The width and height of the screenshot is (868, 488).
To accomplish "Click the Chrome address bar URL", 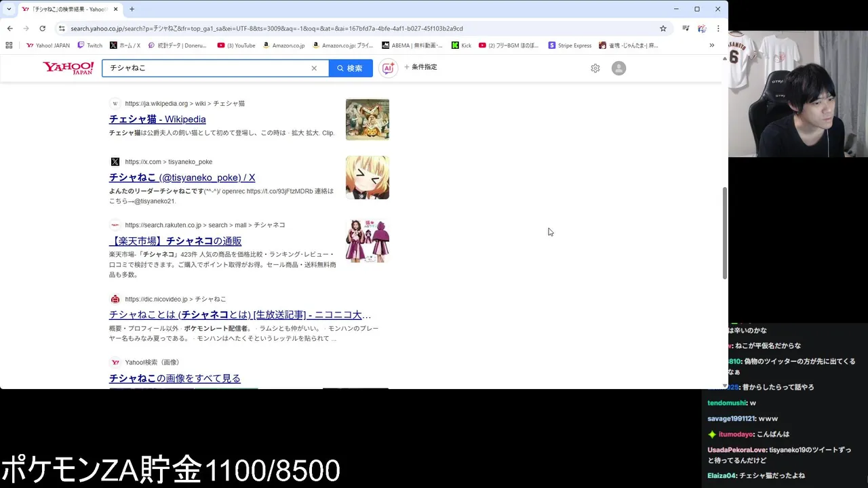I will pyautogui.click(x=267, y=28).
